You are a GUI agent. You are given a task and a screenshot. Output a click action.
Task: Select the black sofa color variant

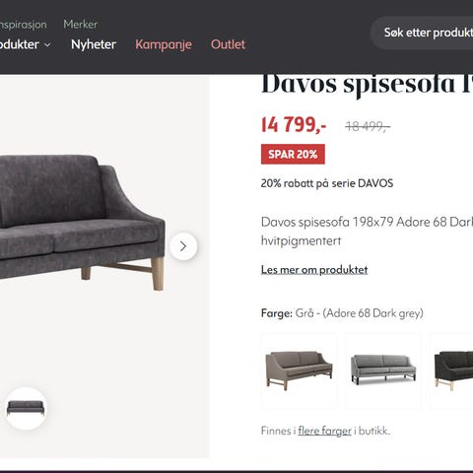pyautogui.click(x=451, y=372)
